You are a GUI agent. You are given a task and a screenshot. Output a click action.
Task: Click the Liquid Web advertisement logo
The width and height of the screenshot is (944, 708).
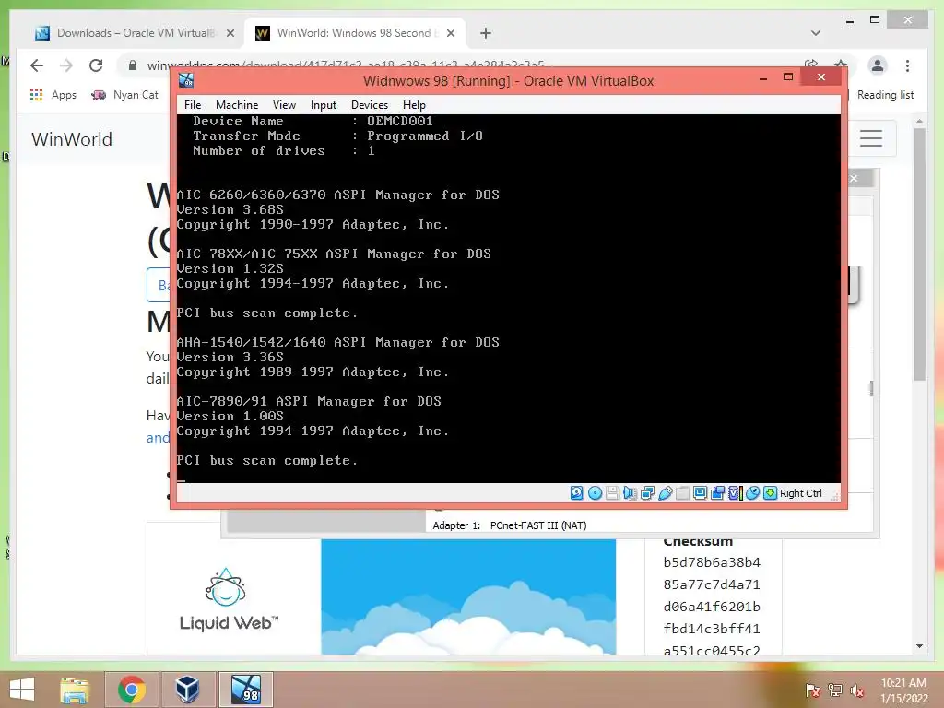point(229,599)
